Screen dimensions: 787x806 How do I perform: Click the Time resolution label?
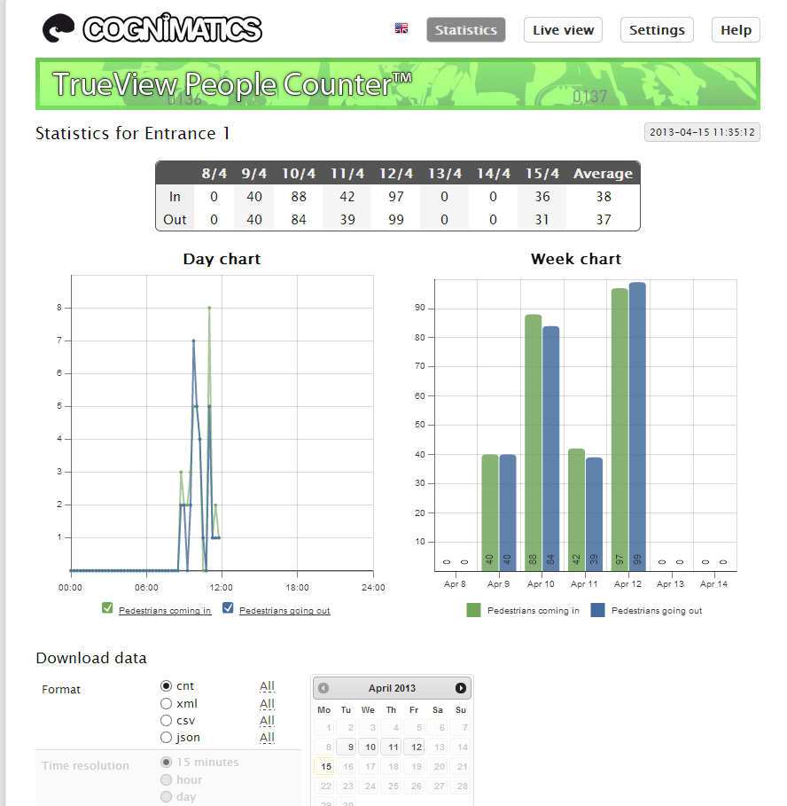click(85, 765)
